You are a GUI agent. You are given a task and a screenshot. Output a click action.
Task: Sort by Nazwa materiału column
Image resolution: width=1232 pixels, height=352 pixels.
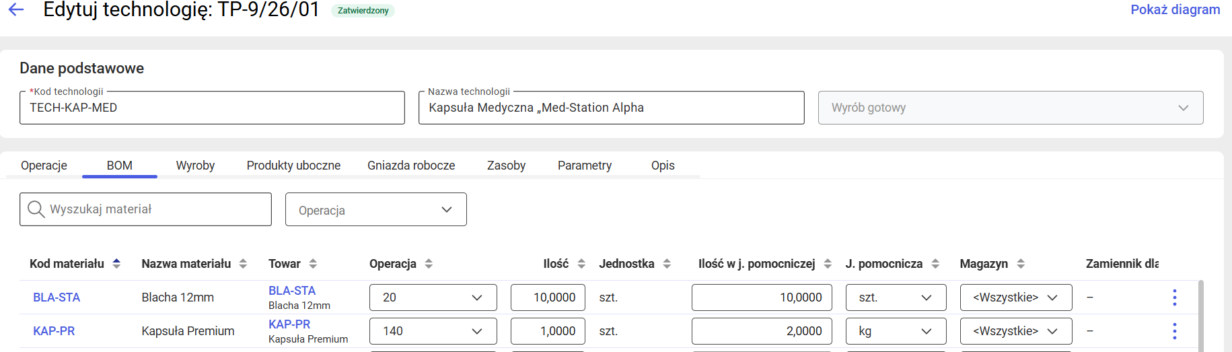pos(243,264)
